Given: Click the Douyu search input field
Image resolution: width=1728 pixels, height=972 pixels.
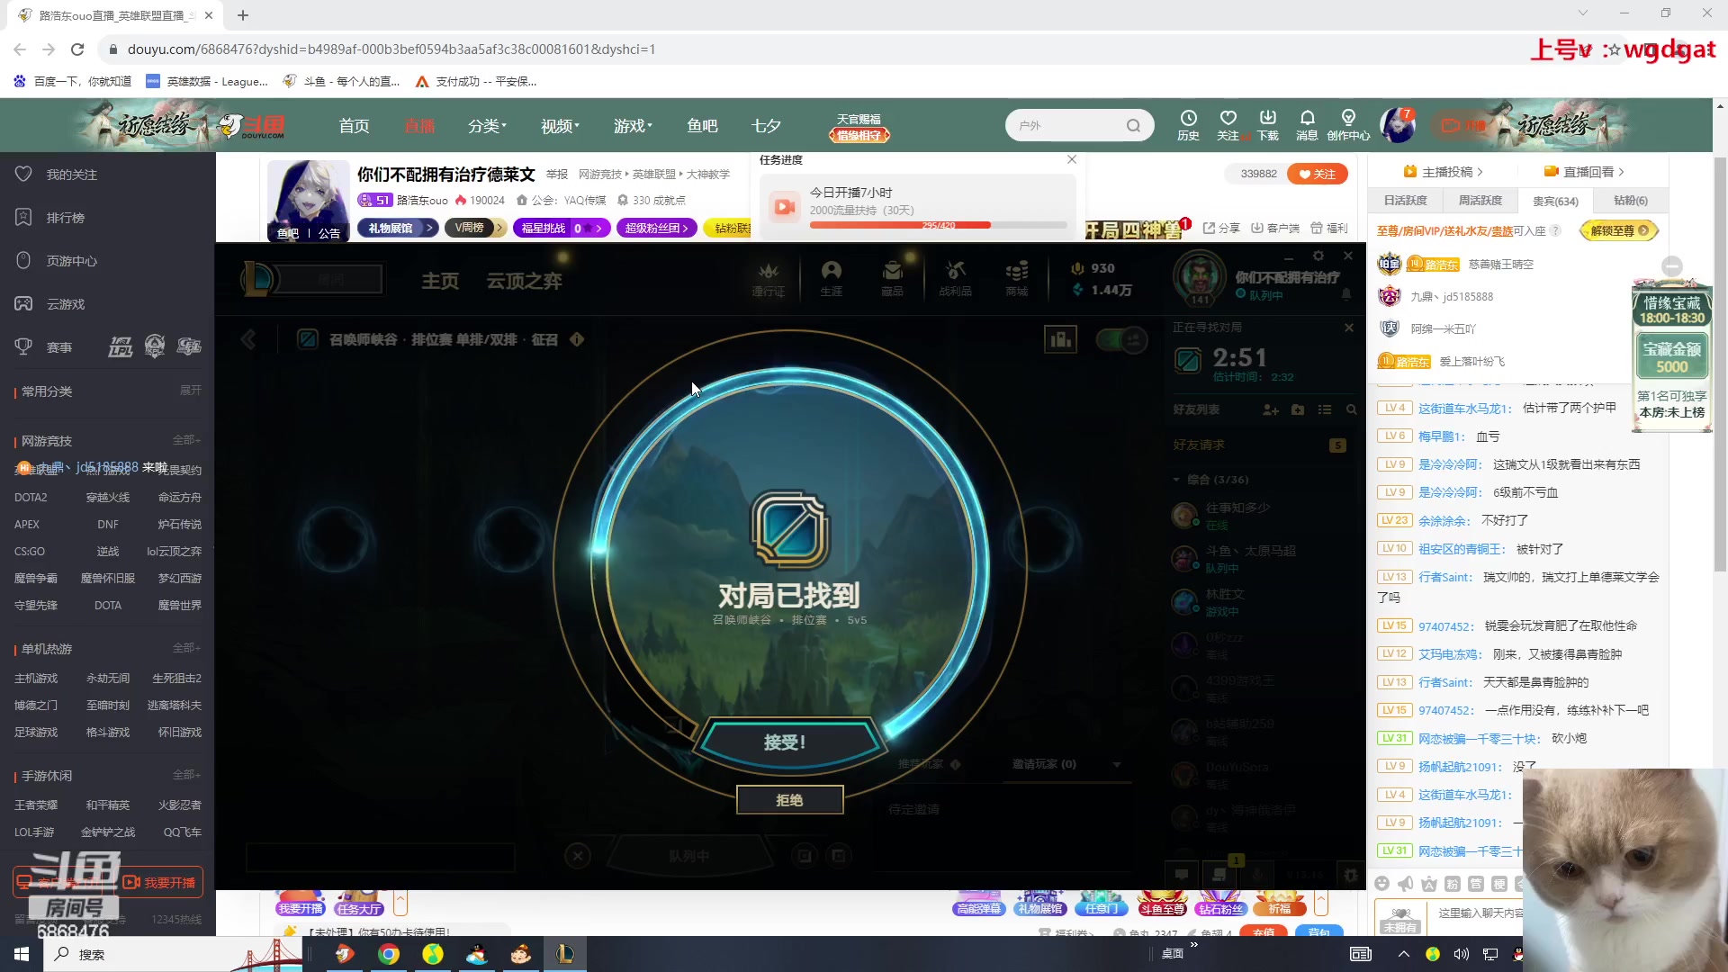Looking at the screenshot, I should (1071, 125).
